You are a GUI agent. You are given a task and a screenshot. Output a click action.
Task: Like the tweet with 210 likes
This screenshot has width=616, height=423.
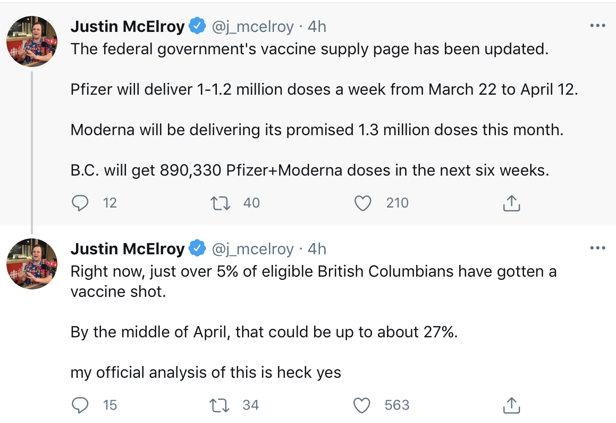pos(362,203)
